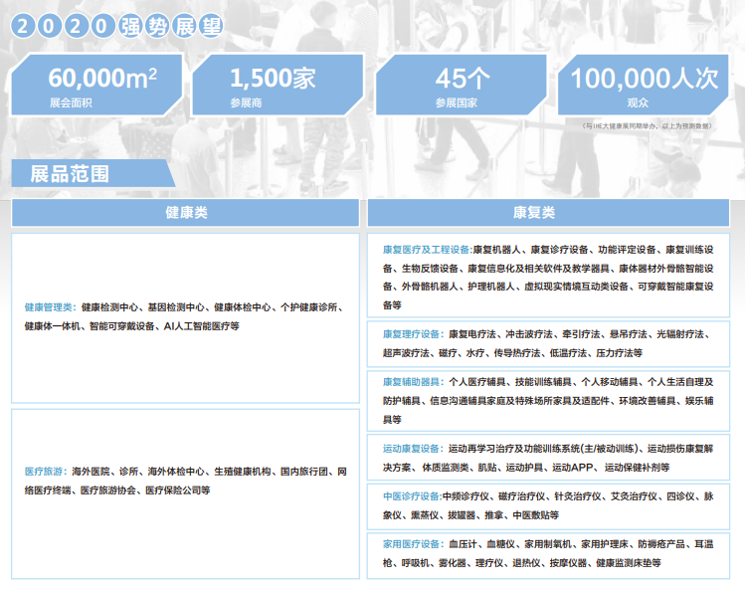This screenshot has height=589, width=745.
Task: Click the 60,000m² exhibition area badge
Action: [x=96, y=85]
